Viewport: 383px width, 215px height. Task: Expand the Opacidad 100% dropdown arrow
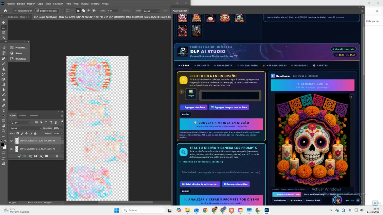point(61,128)
